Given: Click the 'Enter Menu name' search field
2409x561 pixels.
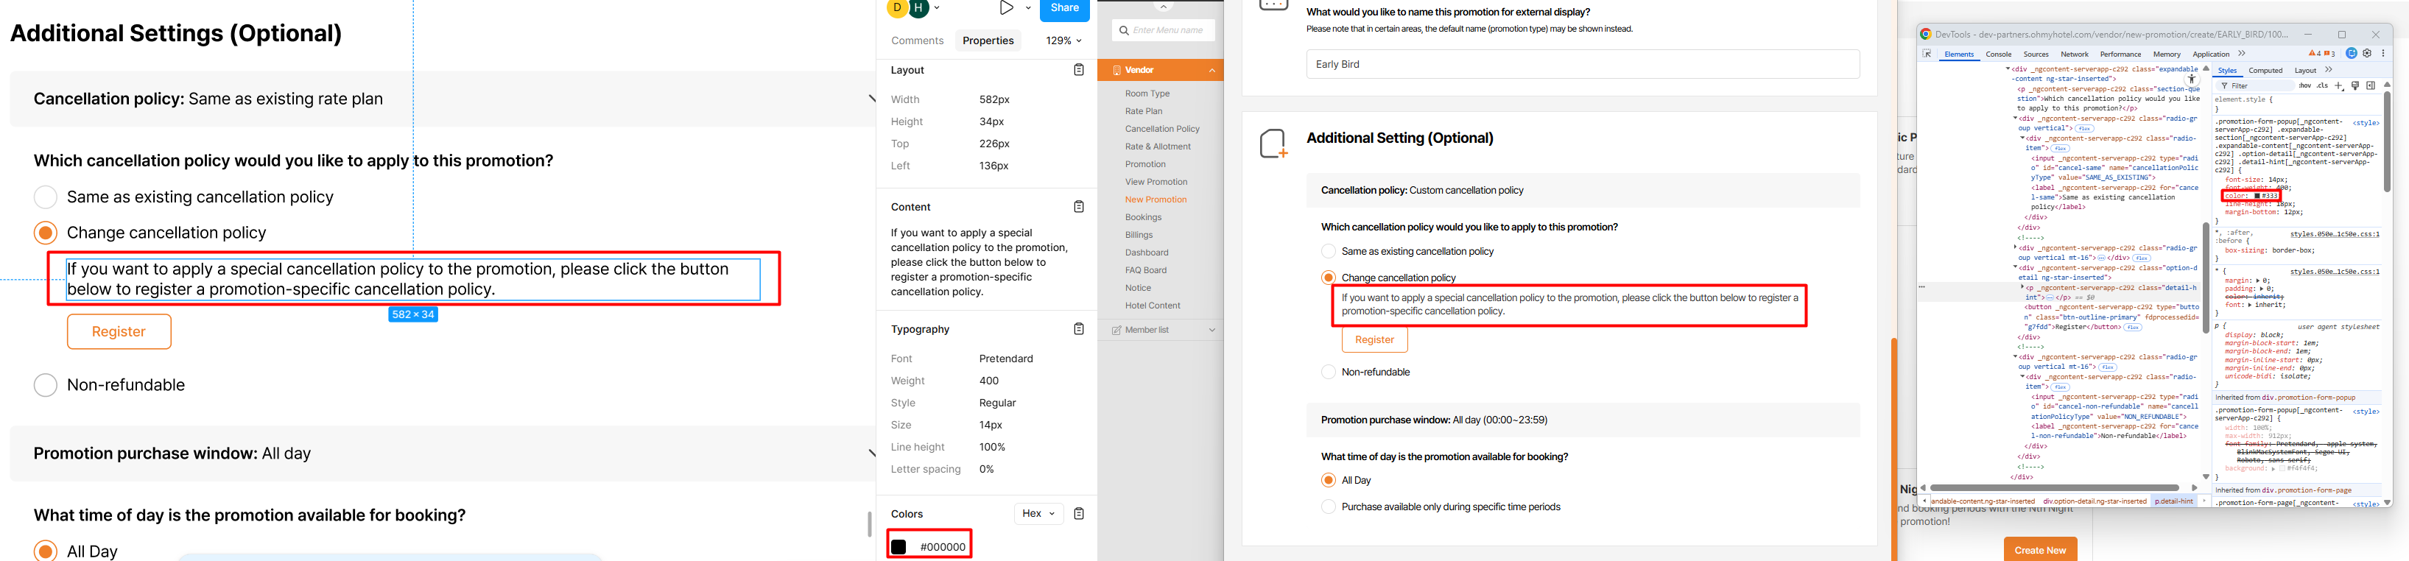Looking at the screenshot, I should pos(1164,31).
